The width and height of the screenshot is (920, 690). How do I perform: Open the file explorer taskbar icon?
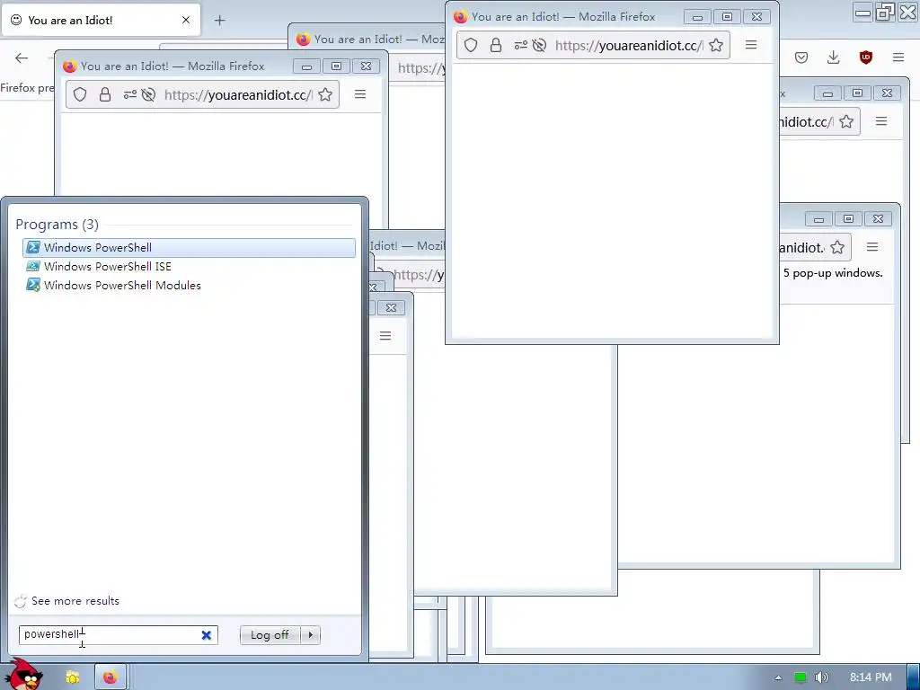pos(73,677)
